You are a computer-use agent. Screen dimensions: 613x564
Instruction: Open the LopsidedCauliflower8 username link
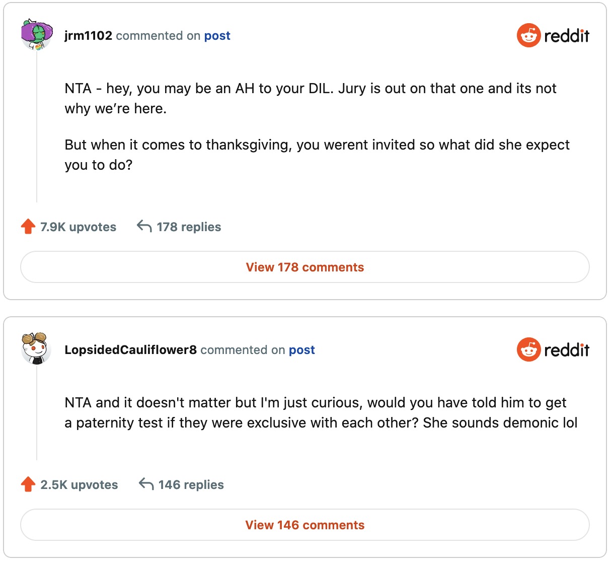(130, 350)
